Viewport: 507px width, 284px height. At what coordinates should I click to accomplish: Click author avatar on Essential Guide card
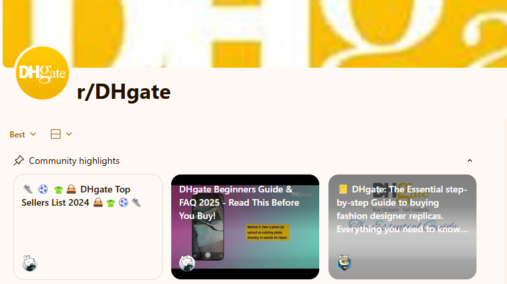pos(344,263)
